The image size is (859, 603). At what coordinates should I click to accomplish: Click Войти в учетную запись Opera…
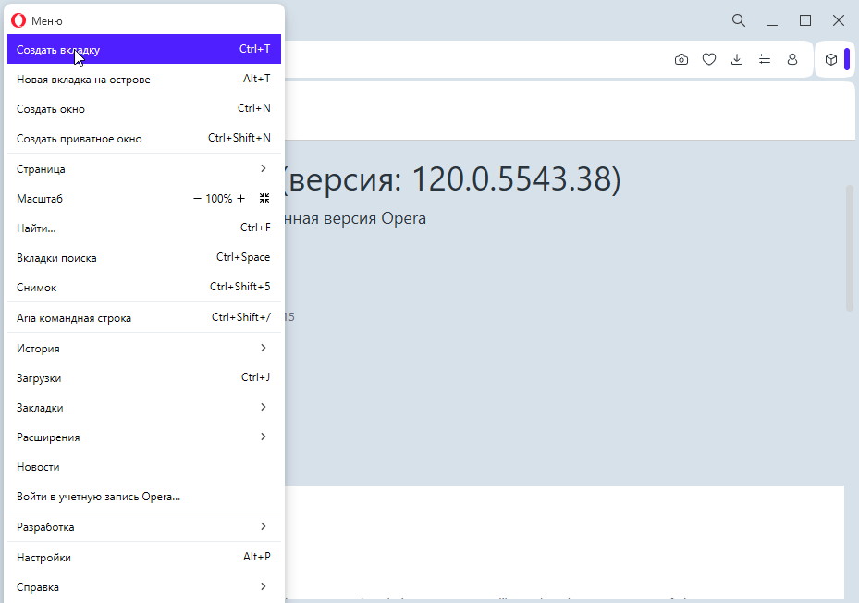point(144,497)
